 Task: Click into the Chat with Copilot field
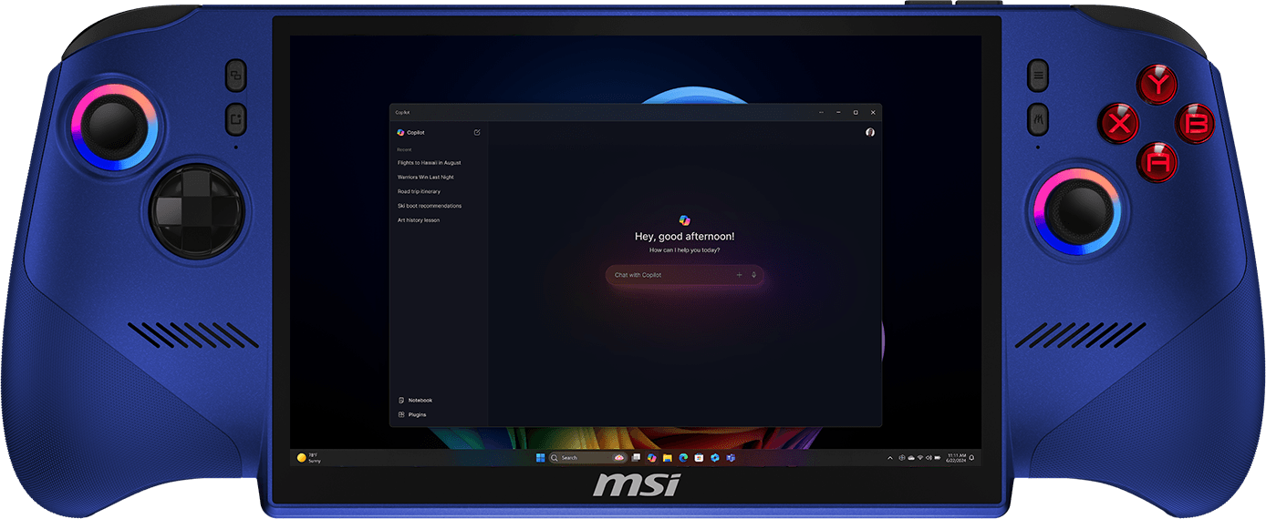(x=685, y=275)
